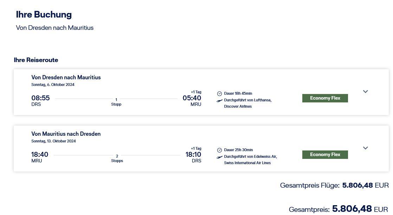Expand the Mauritius to Dresden flight details chevron
393x215 pixels.
[366, 148]
